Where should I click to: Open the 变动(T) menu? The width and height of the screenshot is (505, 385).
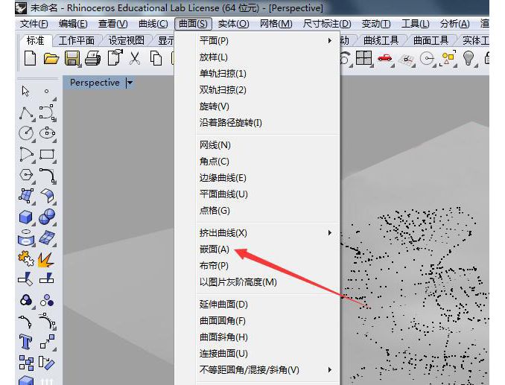[x=375, y=24]
